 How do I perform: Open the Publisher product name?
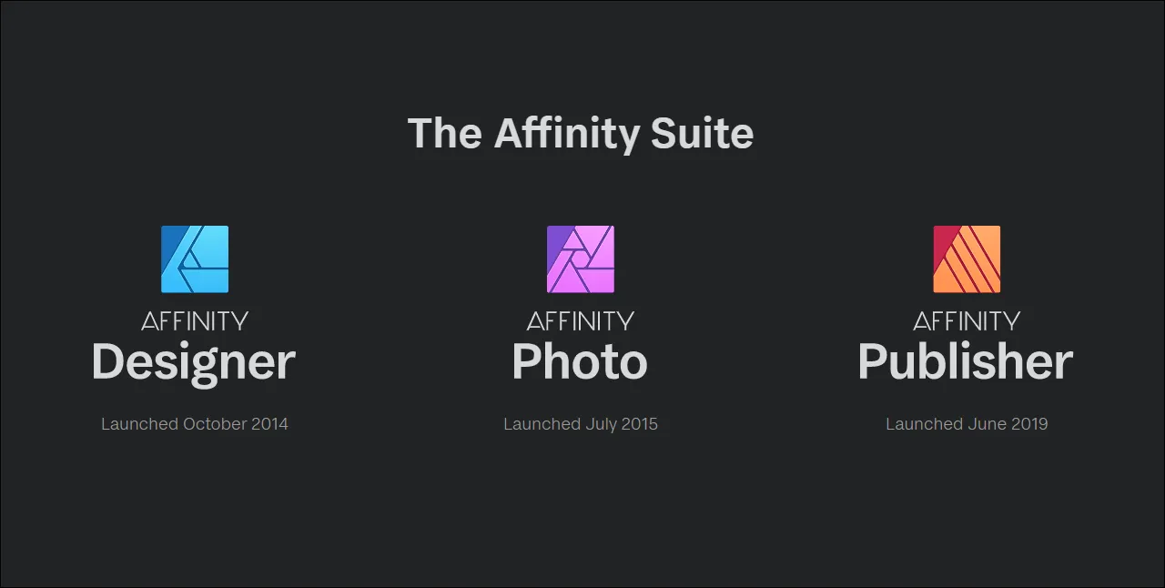click(966, 361)
